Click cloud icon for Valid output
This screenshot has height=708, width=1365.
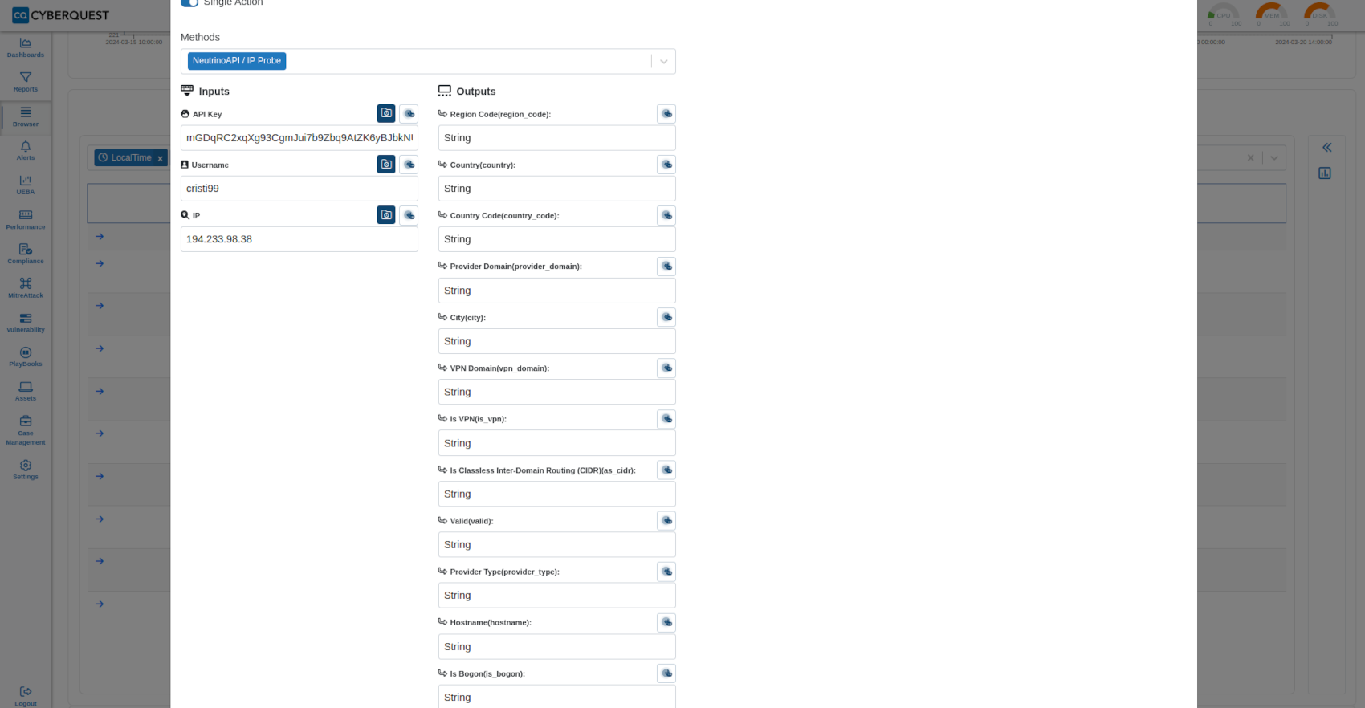point(666,520)
